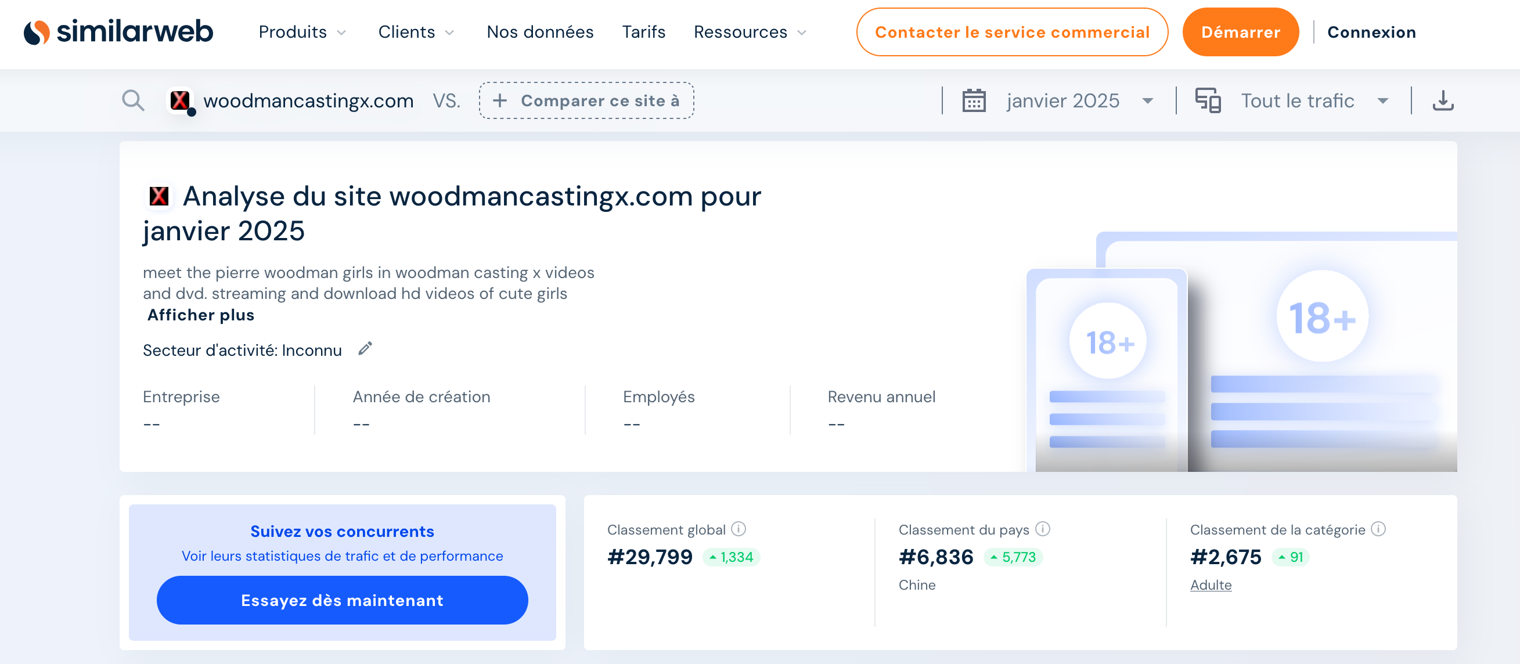
Task: Click Contacter le service commercial button
Action: [1011, 32]
